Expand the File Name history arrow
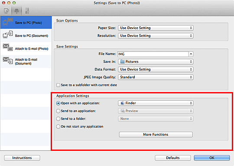The width and height of the screenshot is (234, 166). [191, 54]
